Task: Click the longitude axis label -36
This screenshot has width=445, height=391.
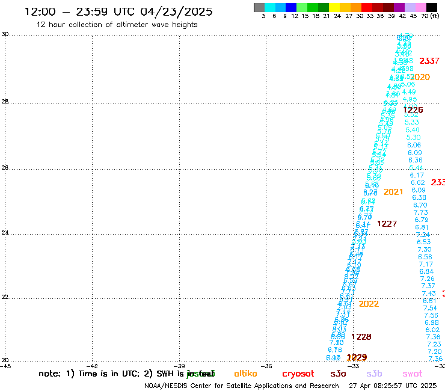Action: point(266,366)
